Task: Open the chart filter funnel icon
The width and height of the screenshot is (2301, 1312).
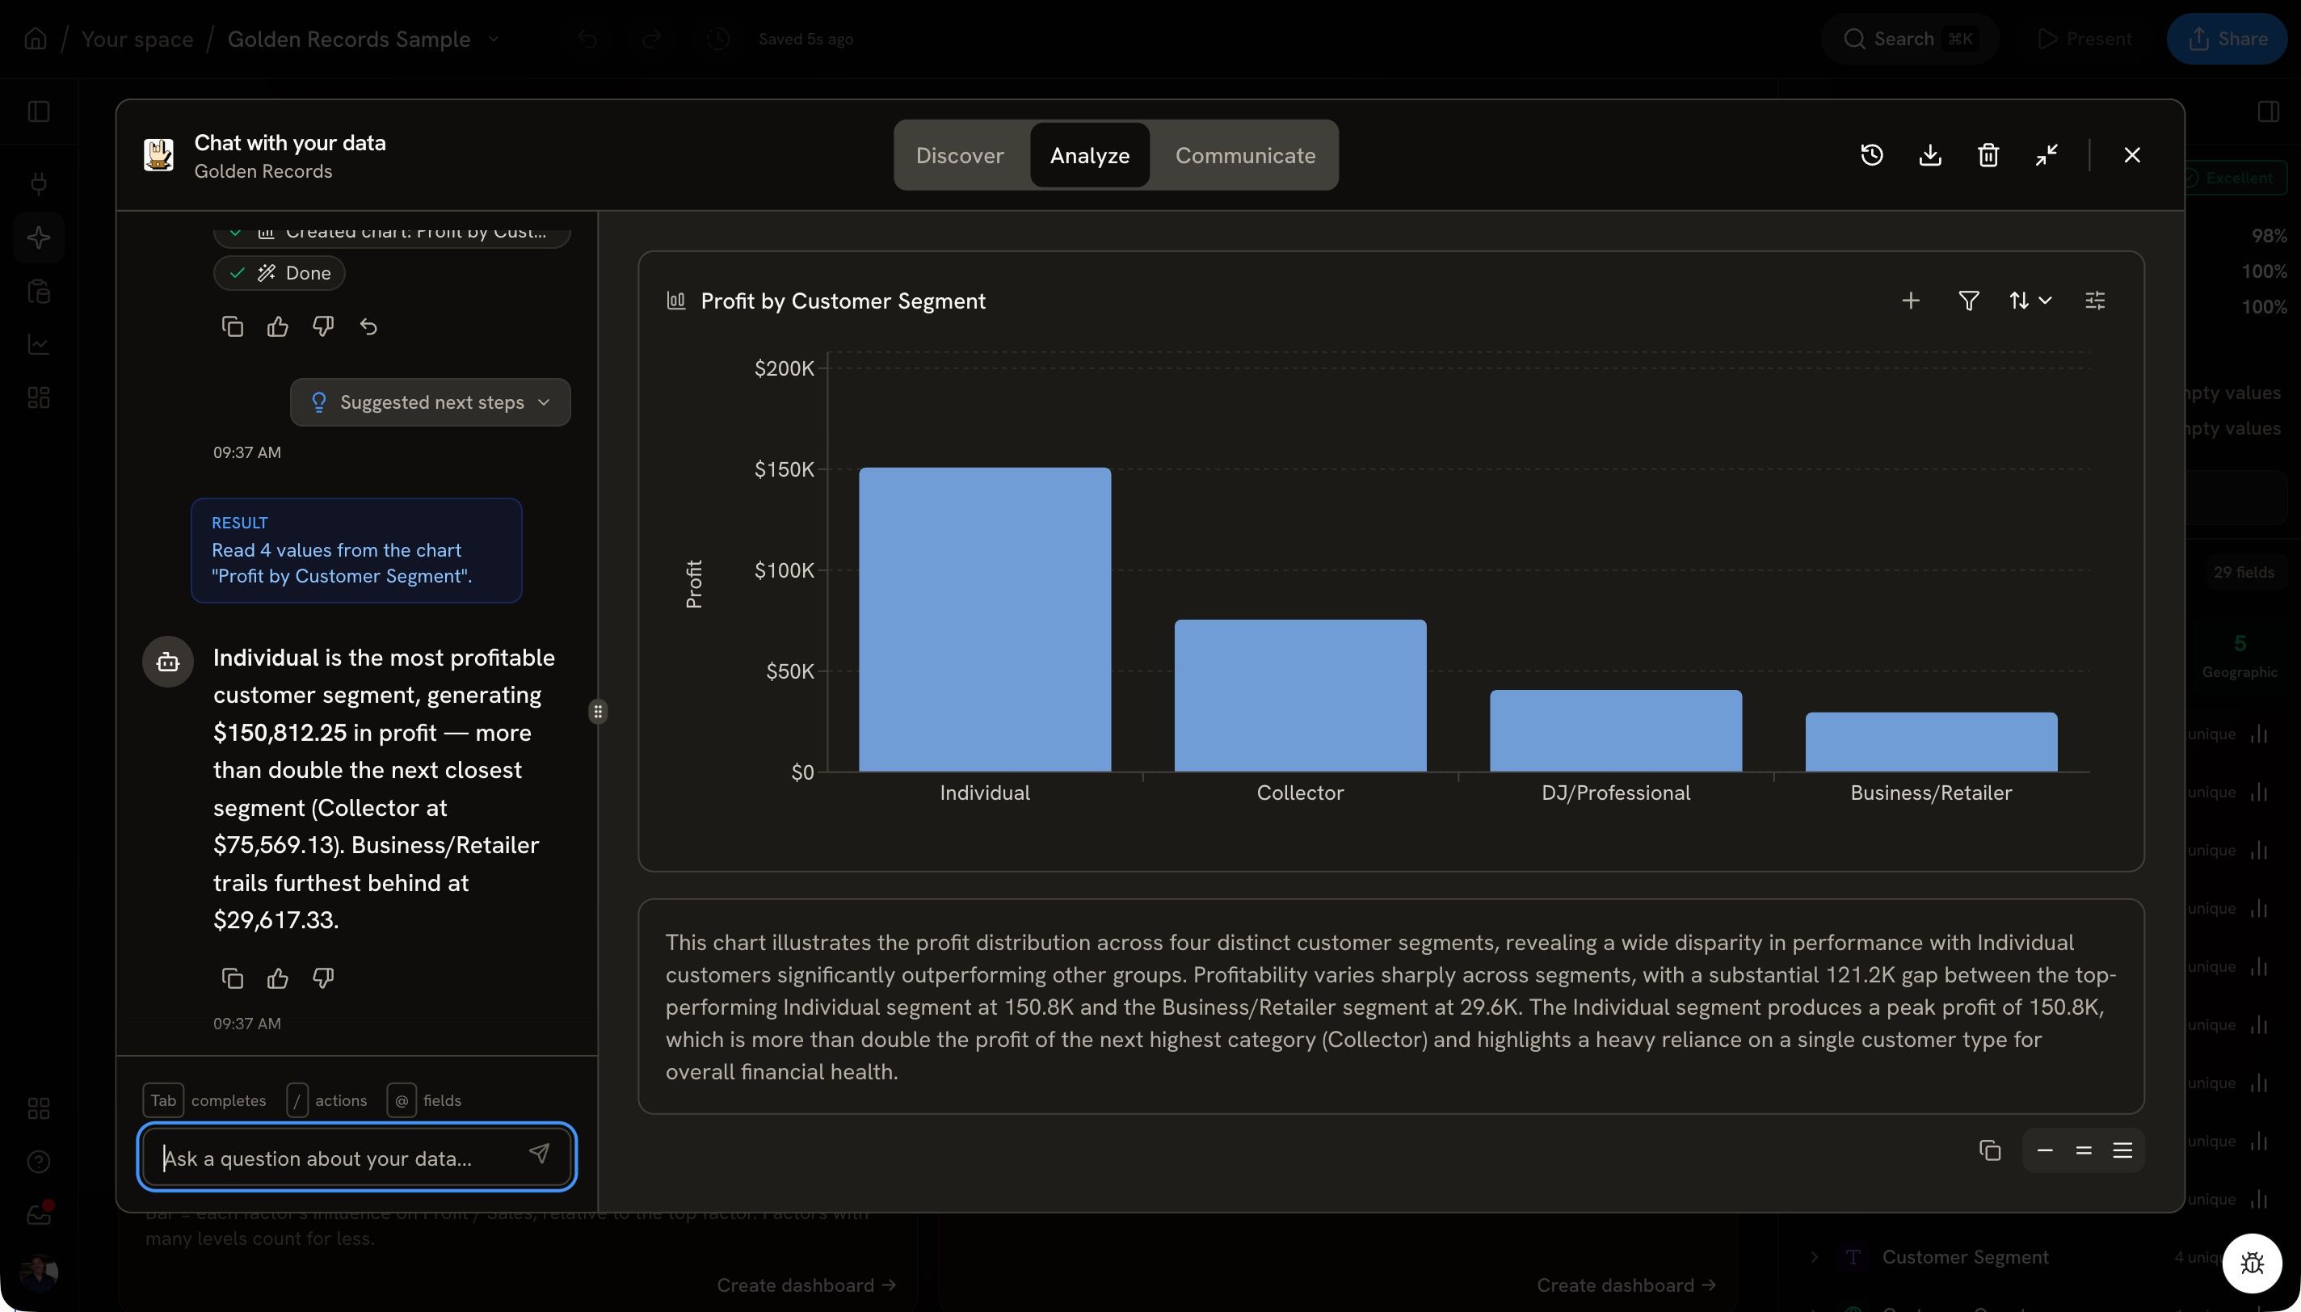Action: pyautogui.click(x=1969, y=300)
